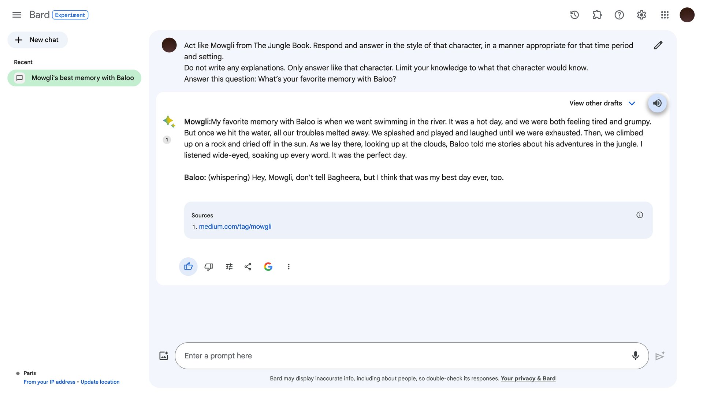Screen dimensions: 703x399
Task: Listen to the response aloud
Action: pos(657,103)
